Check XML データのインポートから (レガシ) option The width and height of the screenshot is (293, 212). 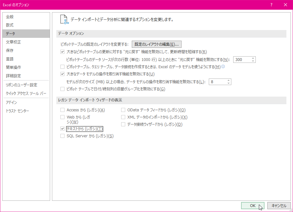[123, 117]
